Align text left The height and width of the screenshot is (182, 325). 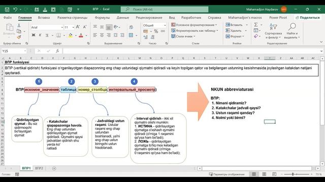click(95, 35)
